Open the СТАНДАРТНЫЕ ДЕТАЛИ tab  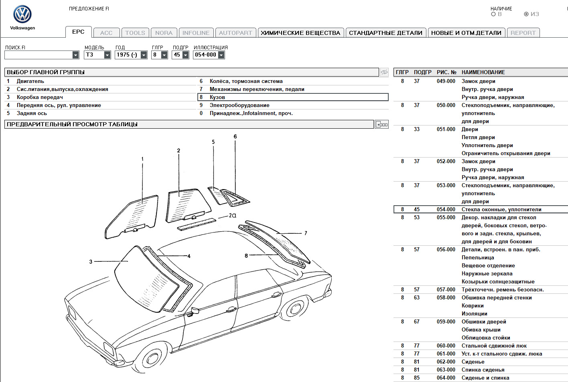(x=385, y=33)
